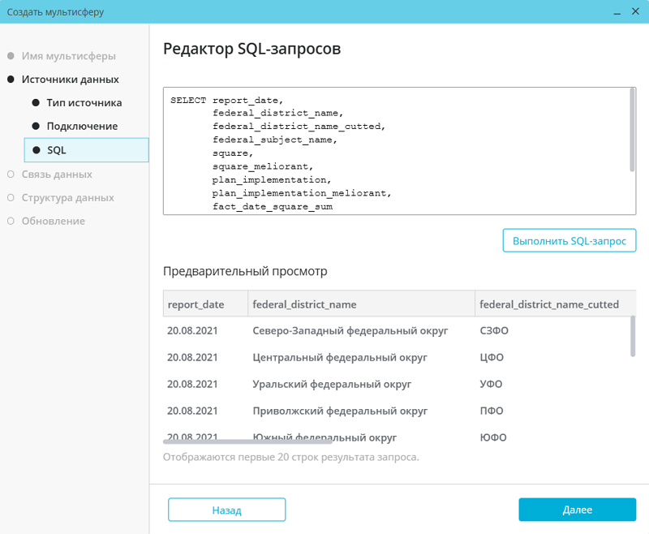Screen dimensions: 649x534
Task: Click the federal_district_name_cutted column header
Action: 549,304
